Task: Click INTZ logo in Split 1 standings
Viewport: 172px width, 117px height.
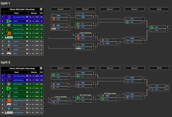Action: 9,54
